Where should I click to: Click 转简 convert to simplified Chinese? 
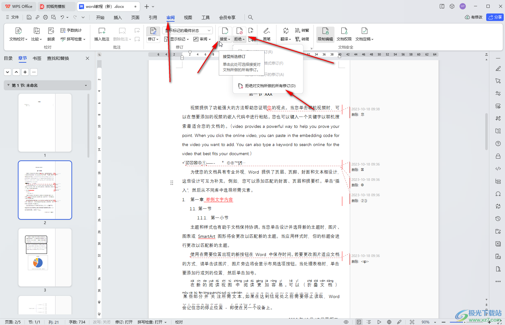pos(302,39)
